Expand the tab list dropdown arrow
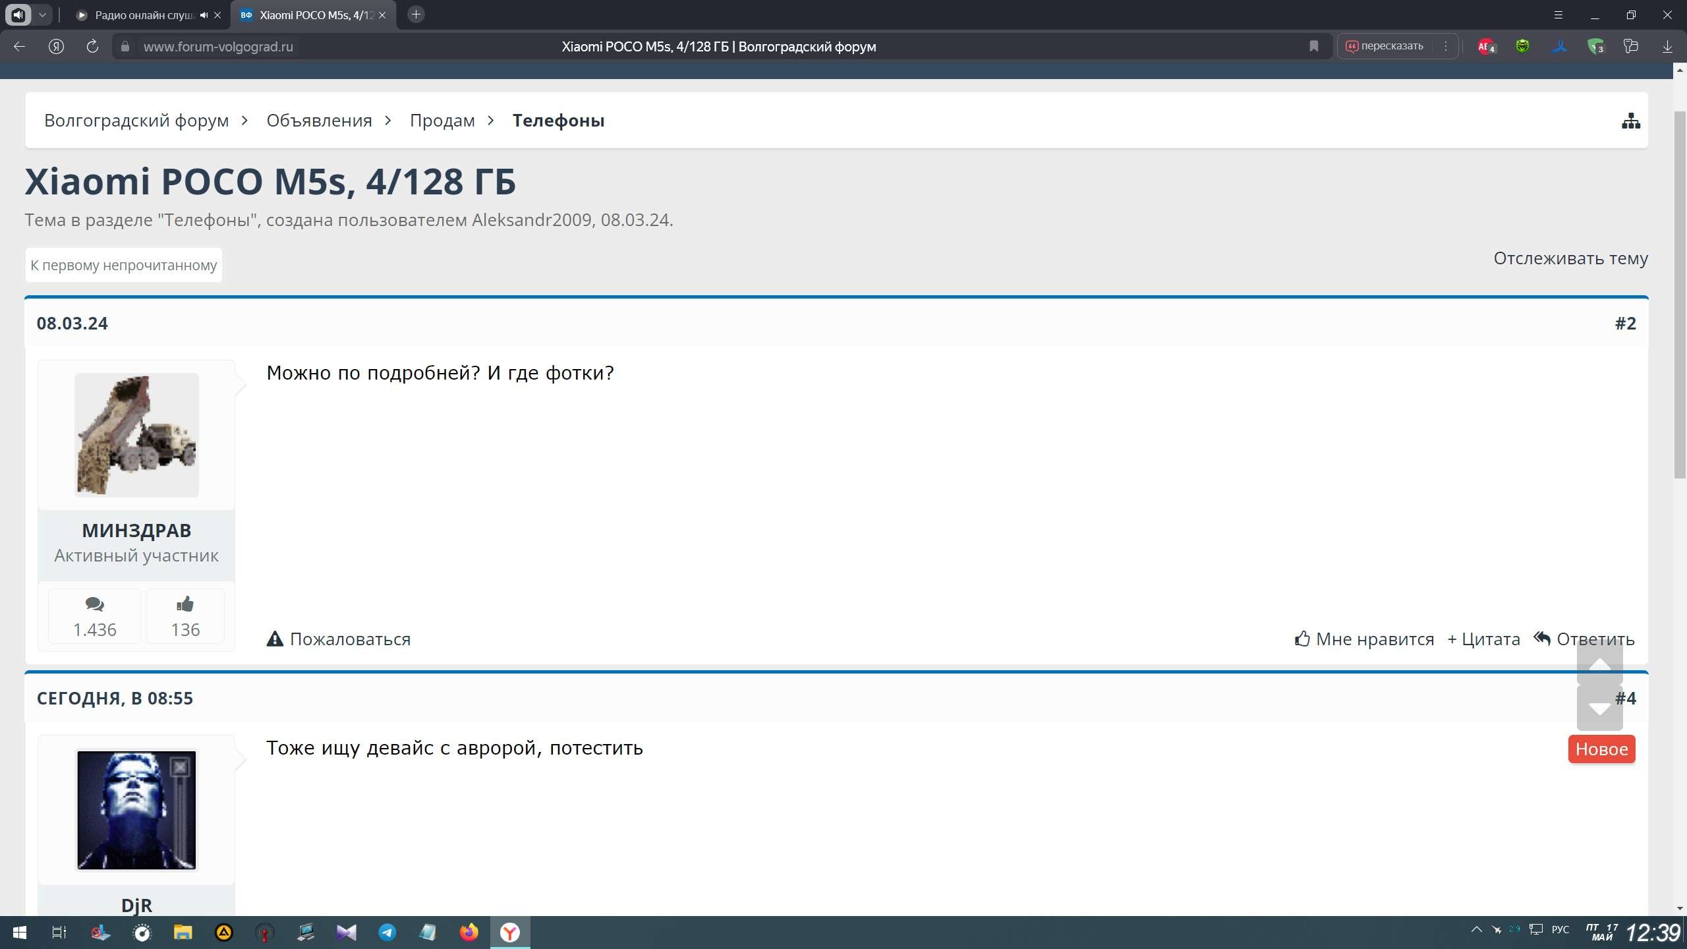The height and width of the screenshot is (949, 1687). tap(42, 14)
